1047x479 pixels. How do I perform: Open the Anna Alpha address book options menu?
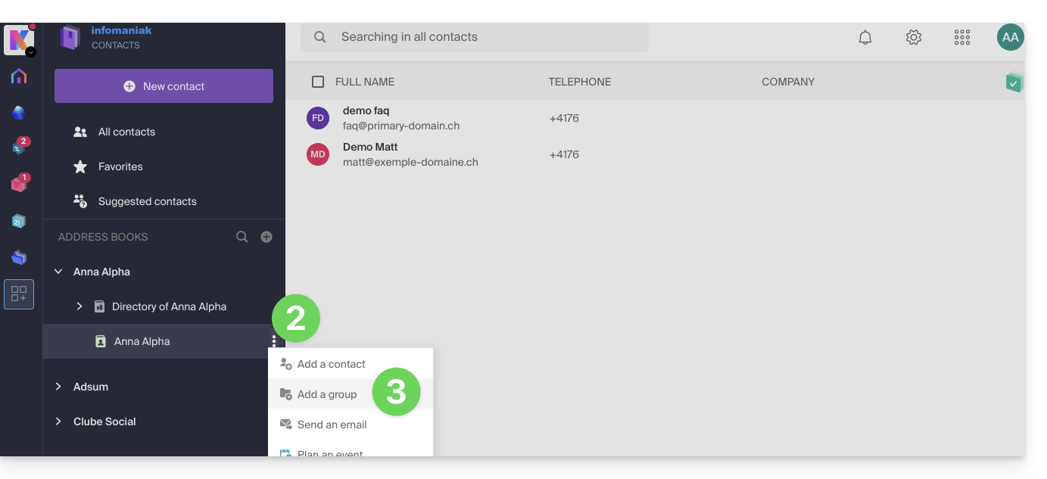point(273,342)
